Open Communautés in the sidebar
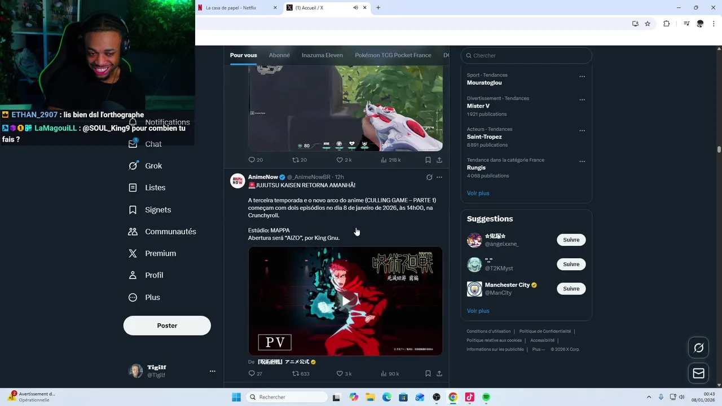Image resolution: width=722 pixels, height=406 pixels. point(162,232)
